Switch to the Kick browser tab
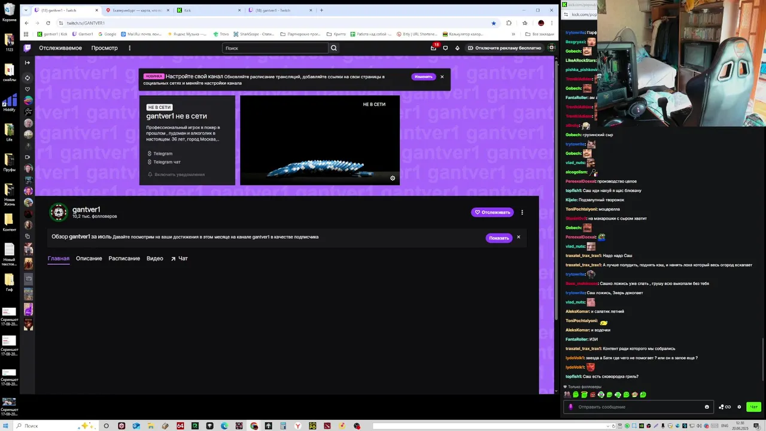Image resolution: width=766 pixels, height=431 pixels. click(x=209, y=10)
